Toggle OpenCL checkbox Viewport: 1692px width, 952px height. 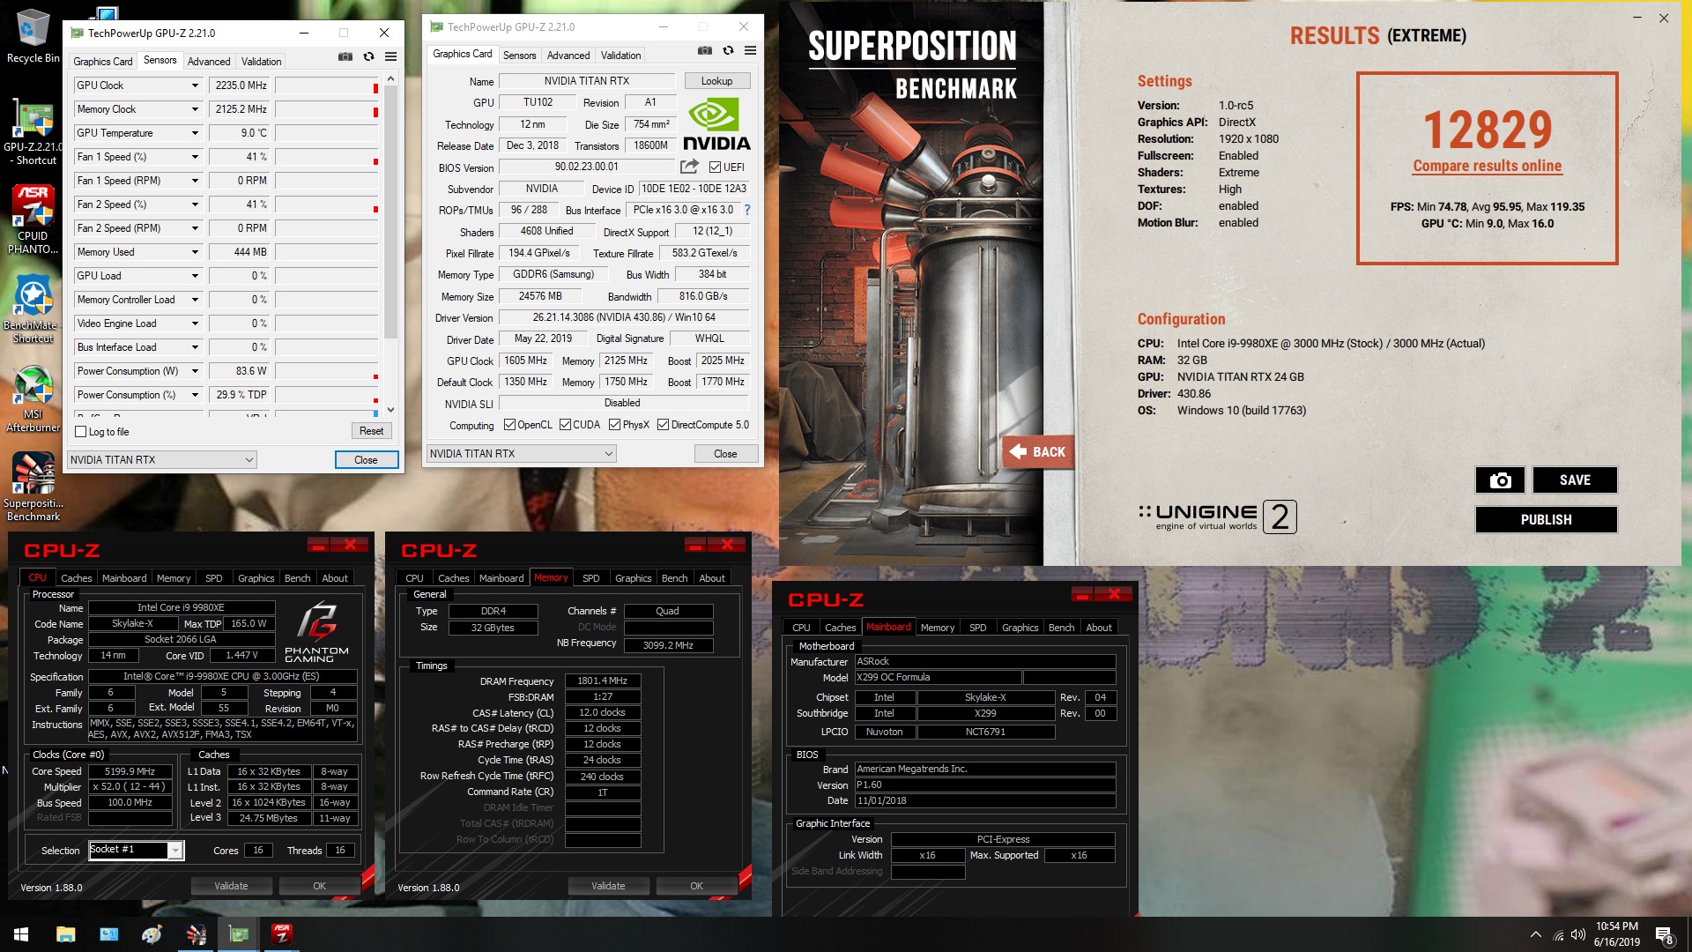509,425
